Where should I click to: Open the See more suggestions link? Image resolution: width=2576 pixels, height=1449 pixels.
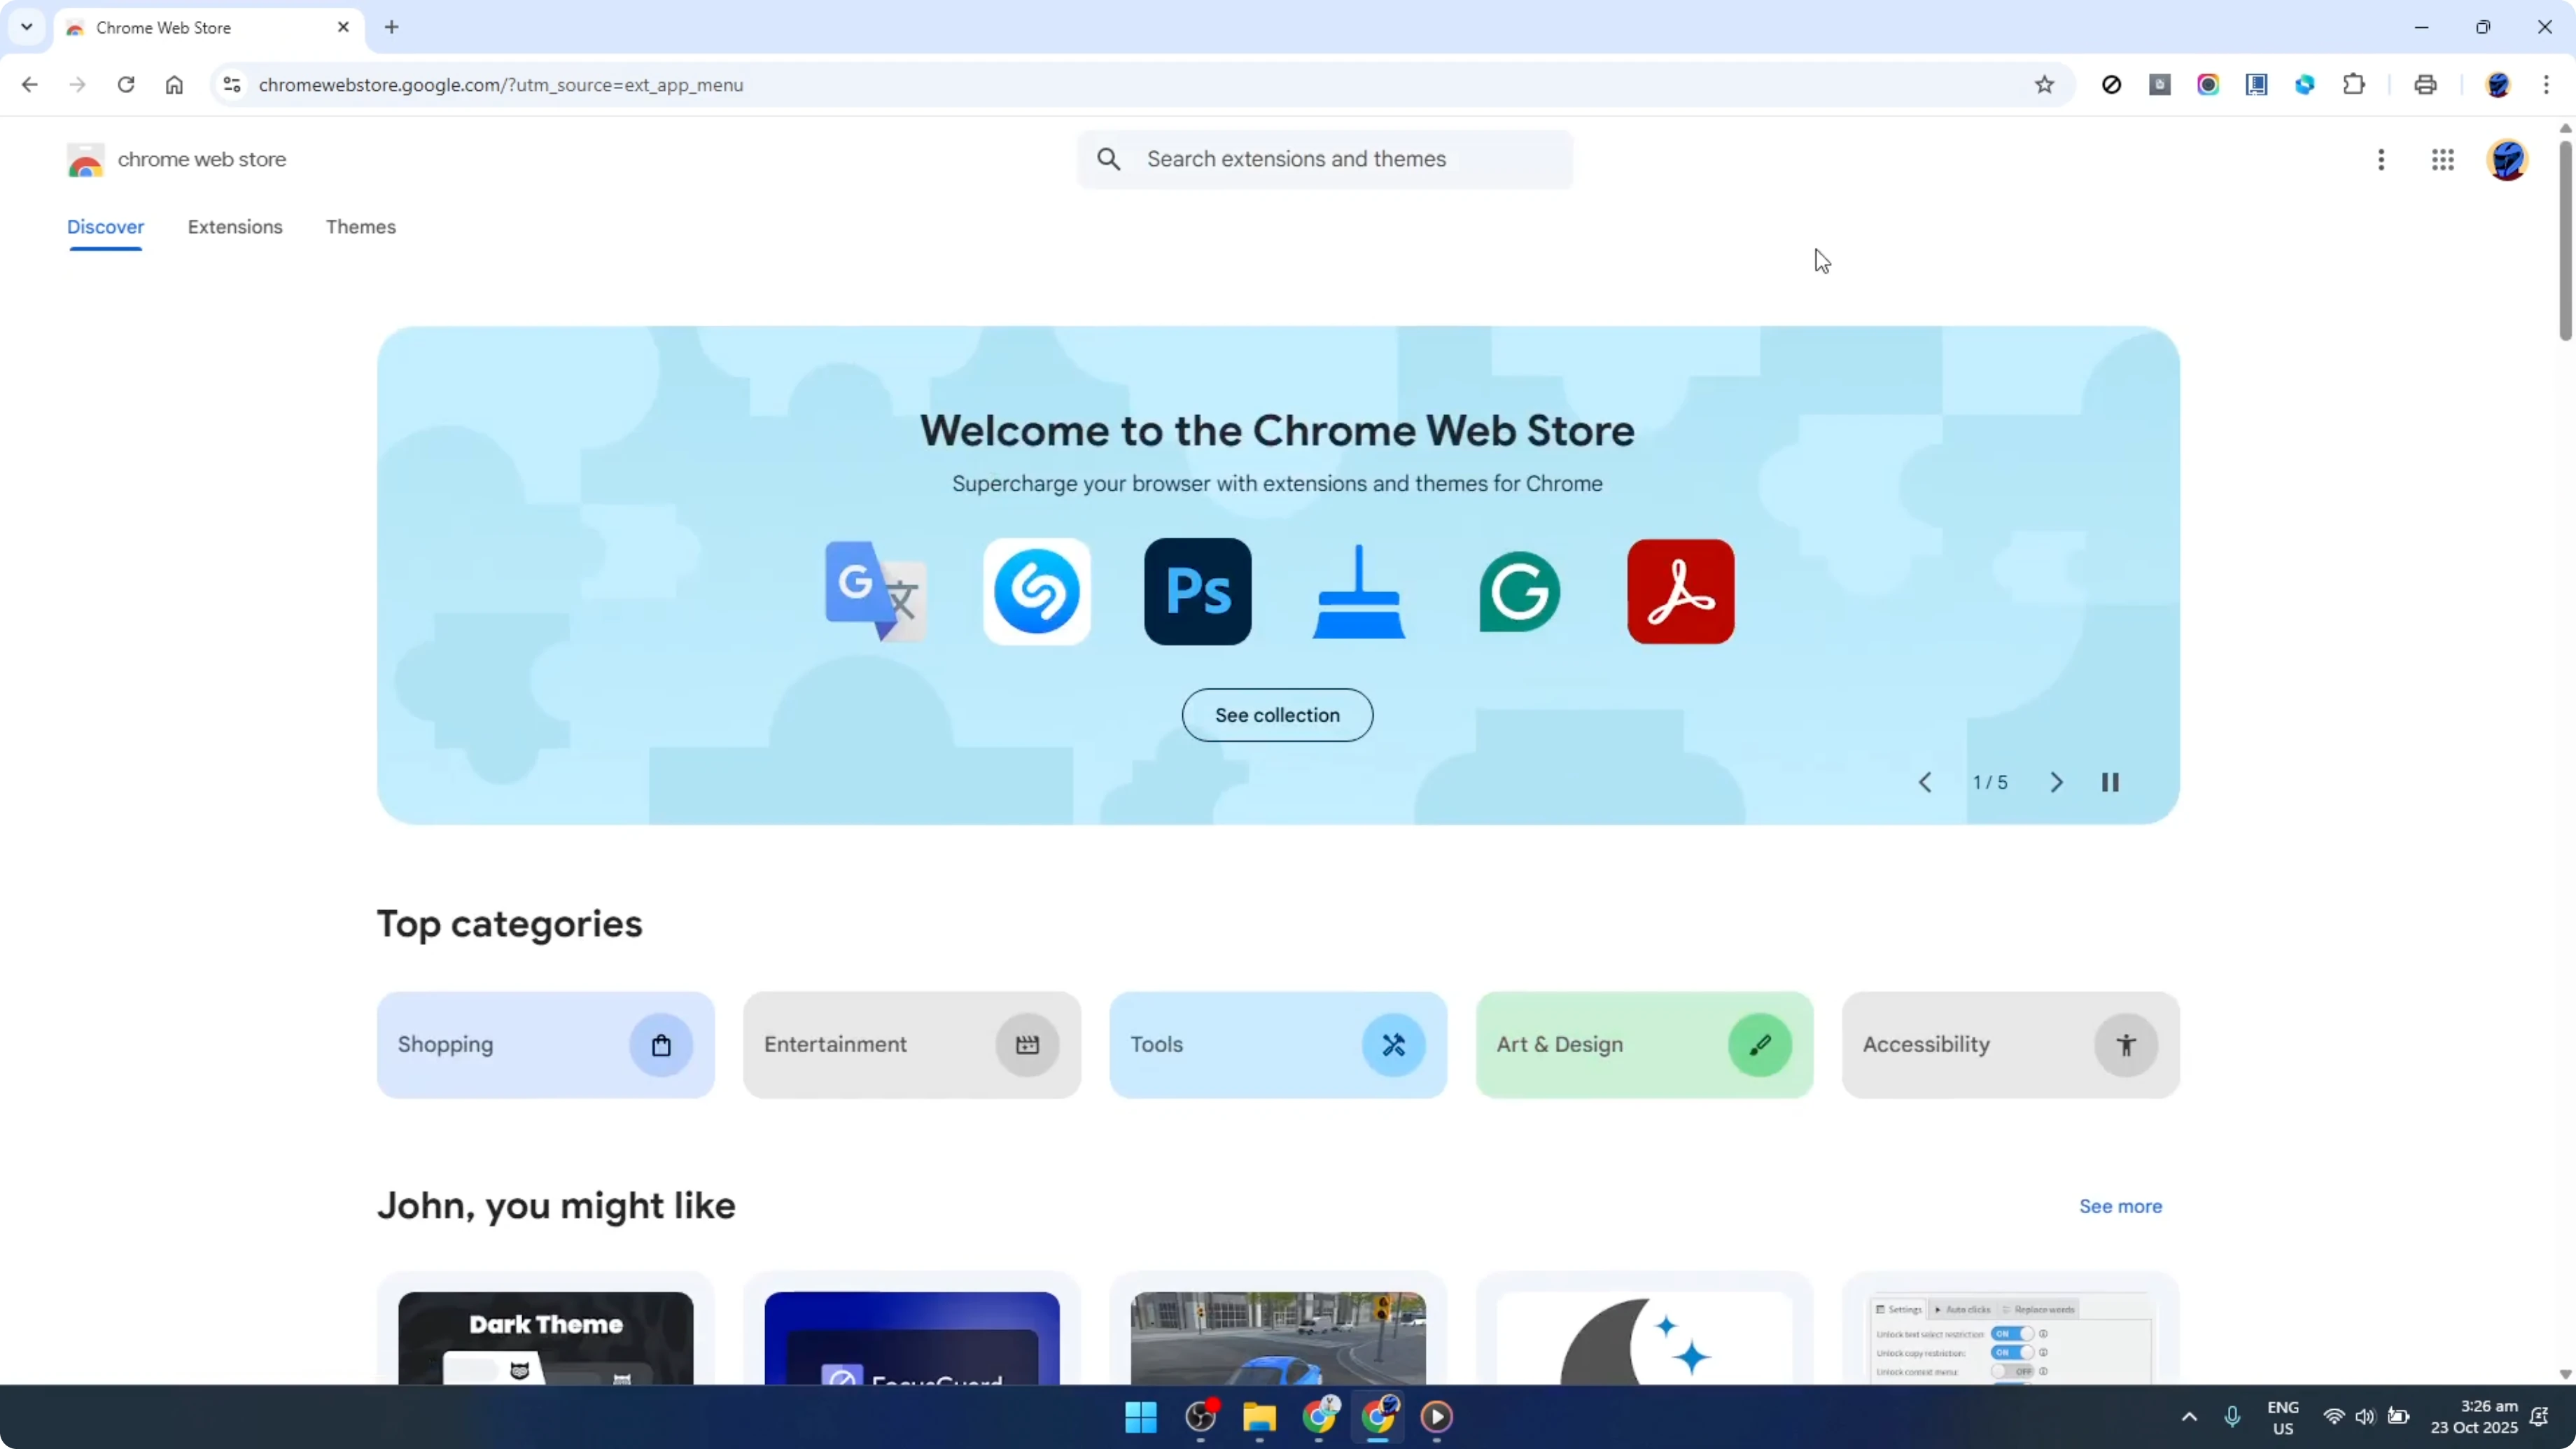(x=2120, y=1206)
